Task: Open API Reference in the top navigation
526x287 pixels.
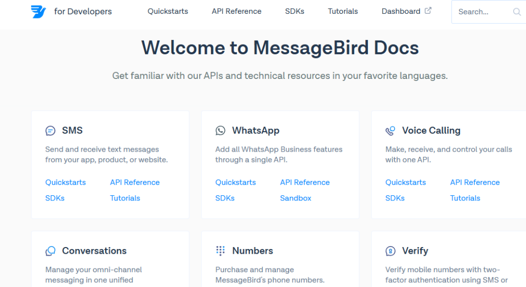Action: tap(236, 11)
